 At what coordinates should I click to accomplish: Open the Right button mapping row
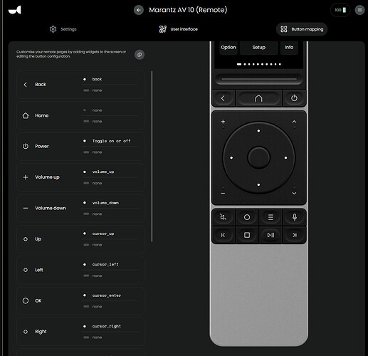point(80,332)
